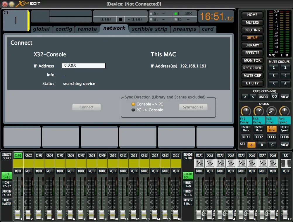Toggle mute group 5
This screenshot has width=293, height=222.
point(274,84)
